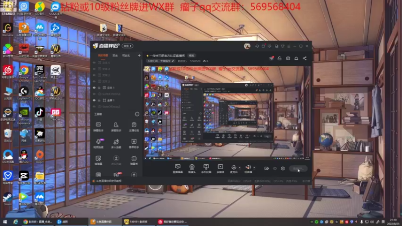Open the hamburger menu in title bar

[288, 46]
